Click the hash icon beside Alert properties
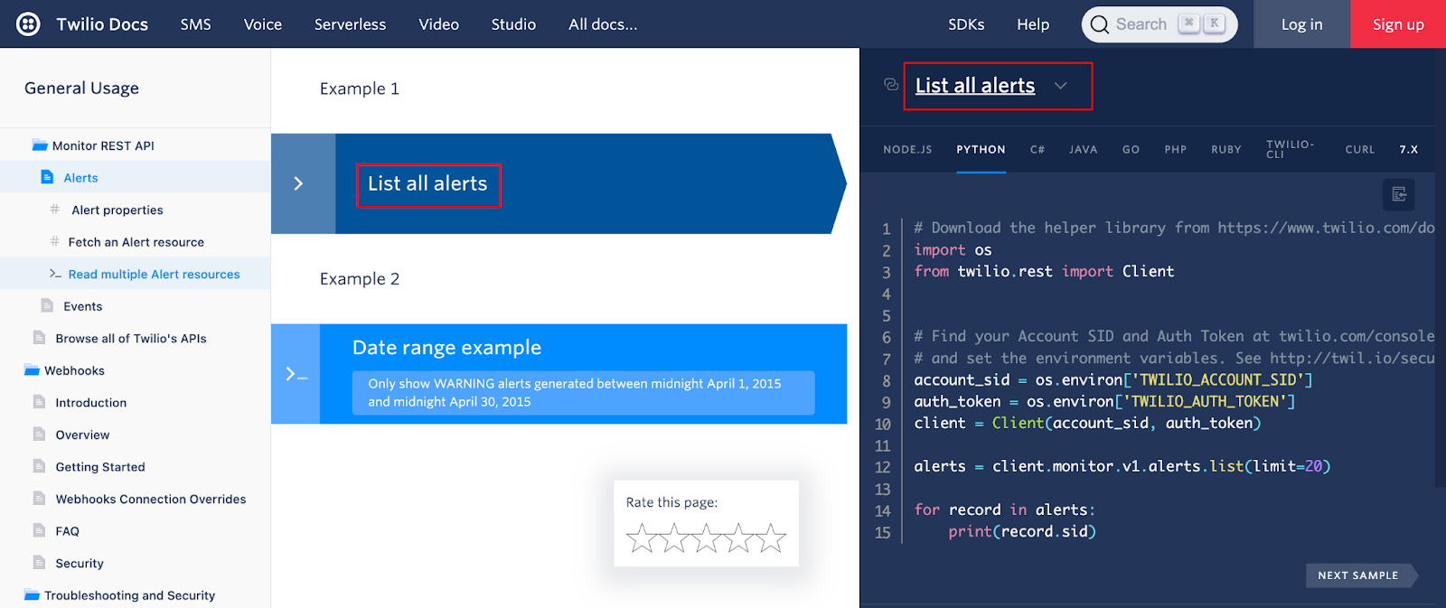The image size is (1446, 608). coord(55,210)
